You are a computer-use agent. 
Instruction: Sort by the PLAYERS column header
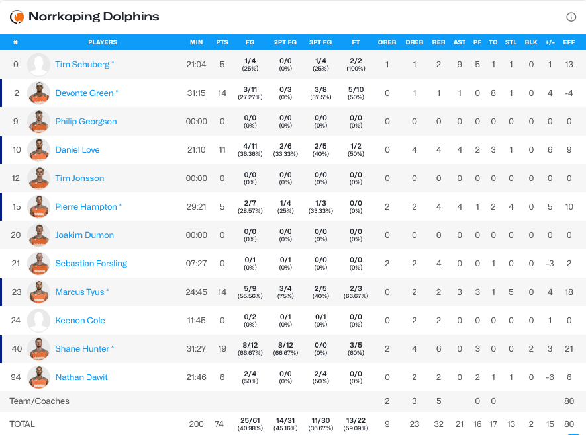tap(103, 42)
